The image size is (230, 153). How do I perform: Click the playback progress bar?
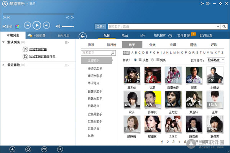pos(38,14)
